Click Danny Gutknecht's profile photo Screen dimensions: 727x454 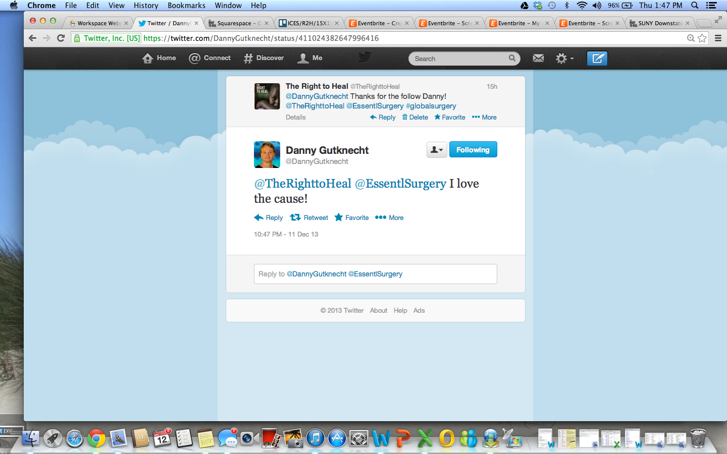point(267,154)
